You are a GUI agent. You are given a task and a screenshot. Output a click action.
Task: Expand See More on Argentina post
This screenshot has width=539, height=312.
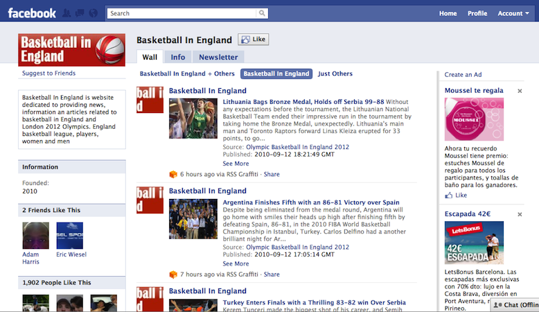point(236,263)
